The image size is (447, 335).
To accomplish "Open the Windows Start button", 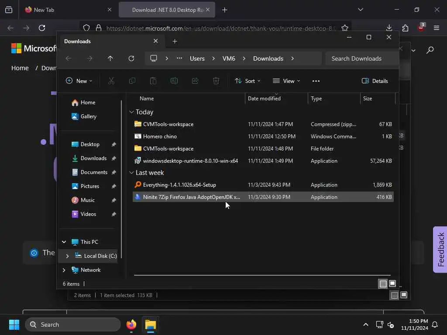I will pyautogui.click(x=14, y=325).
